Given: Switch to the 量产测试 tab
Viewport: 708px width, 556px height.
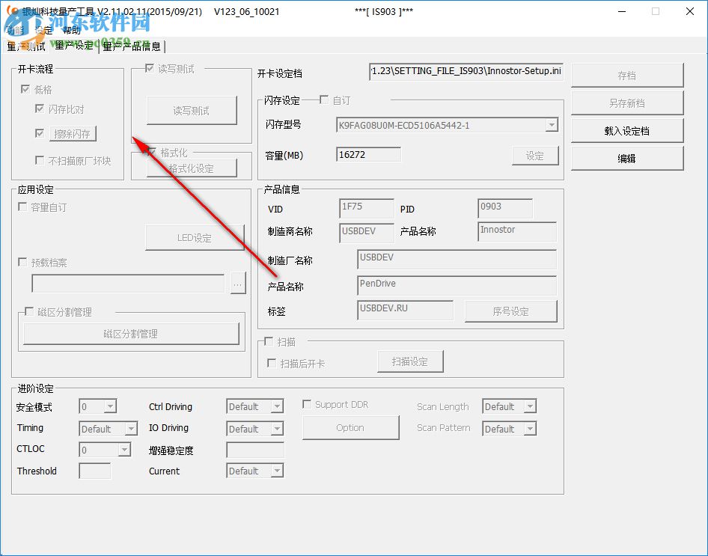Looking at the screenshot, I should [26, 46].
